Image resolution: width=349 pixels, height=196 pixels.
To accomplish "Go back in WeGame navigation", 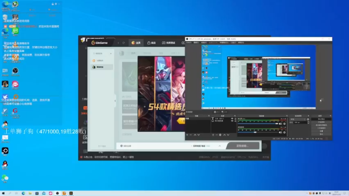I will (x=118, y=43).
